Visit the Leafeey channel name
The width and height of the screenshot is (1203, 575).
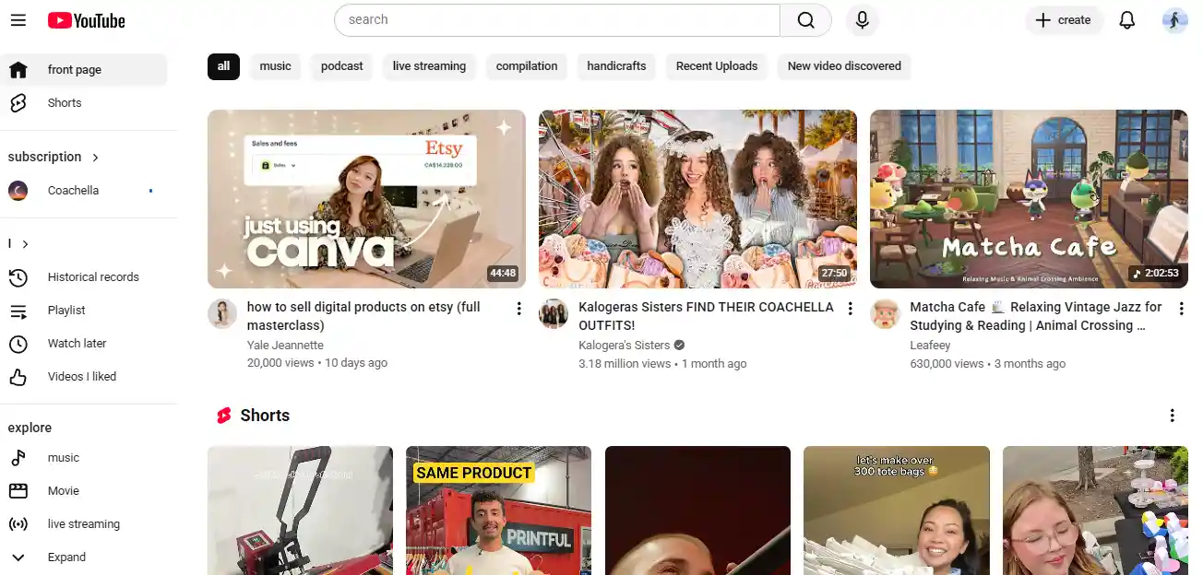click(x=930, y=346)
